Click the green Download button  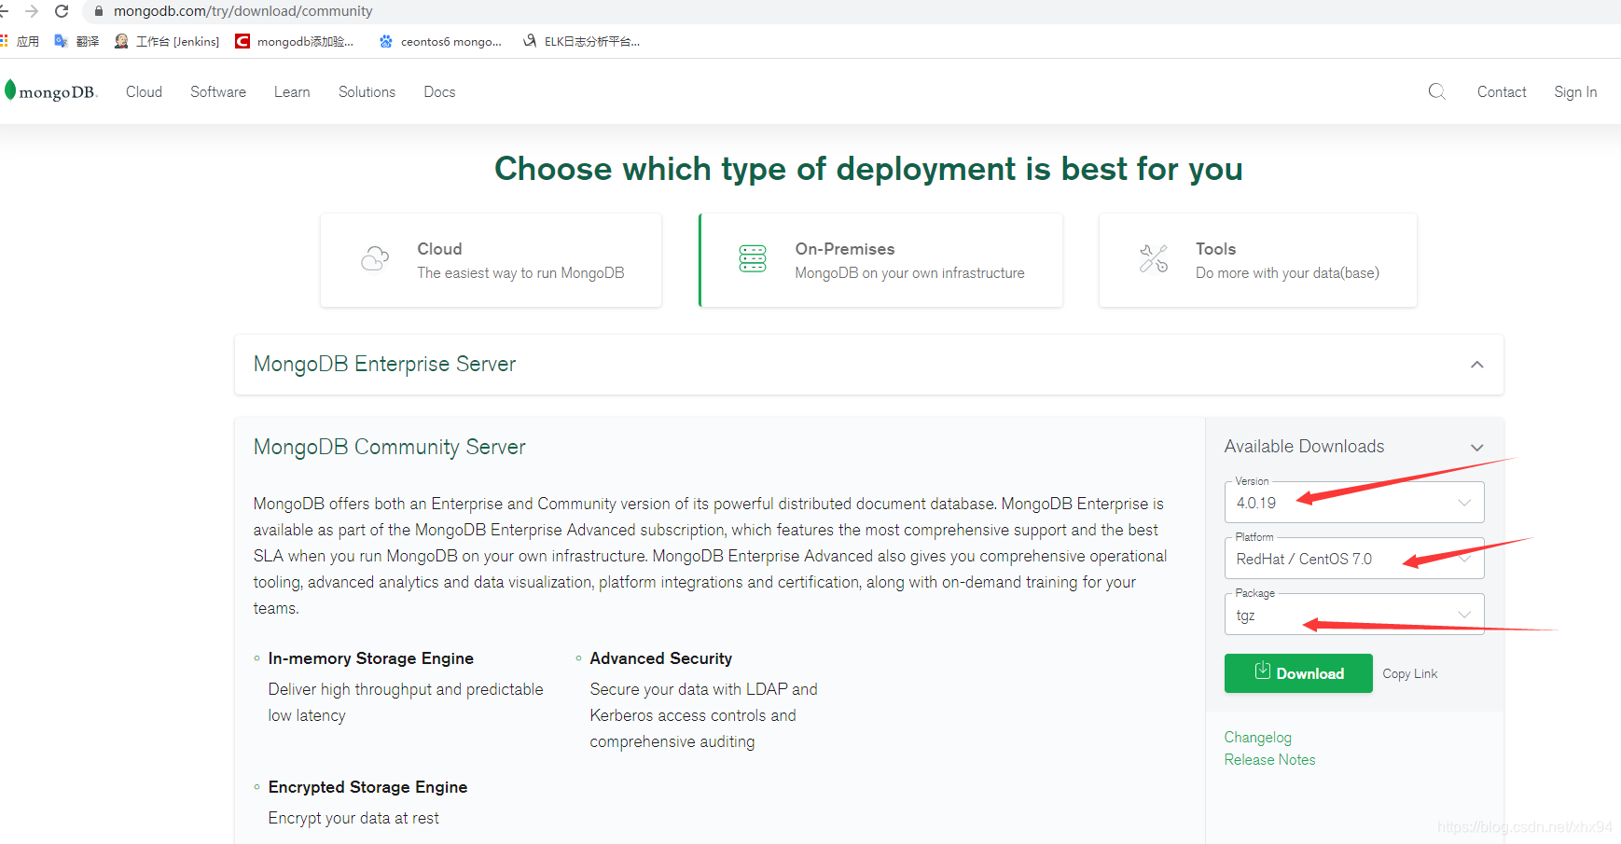[x=1298, y=673]
